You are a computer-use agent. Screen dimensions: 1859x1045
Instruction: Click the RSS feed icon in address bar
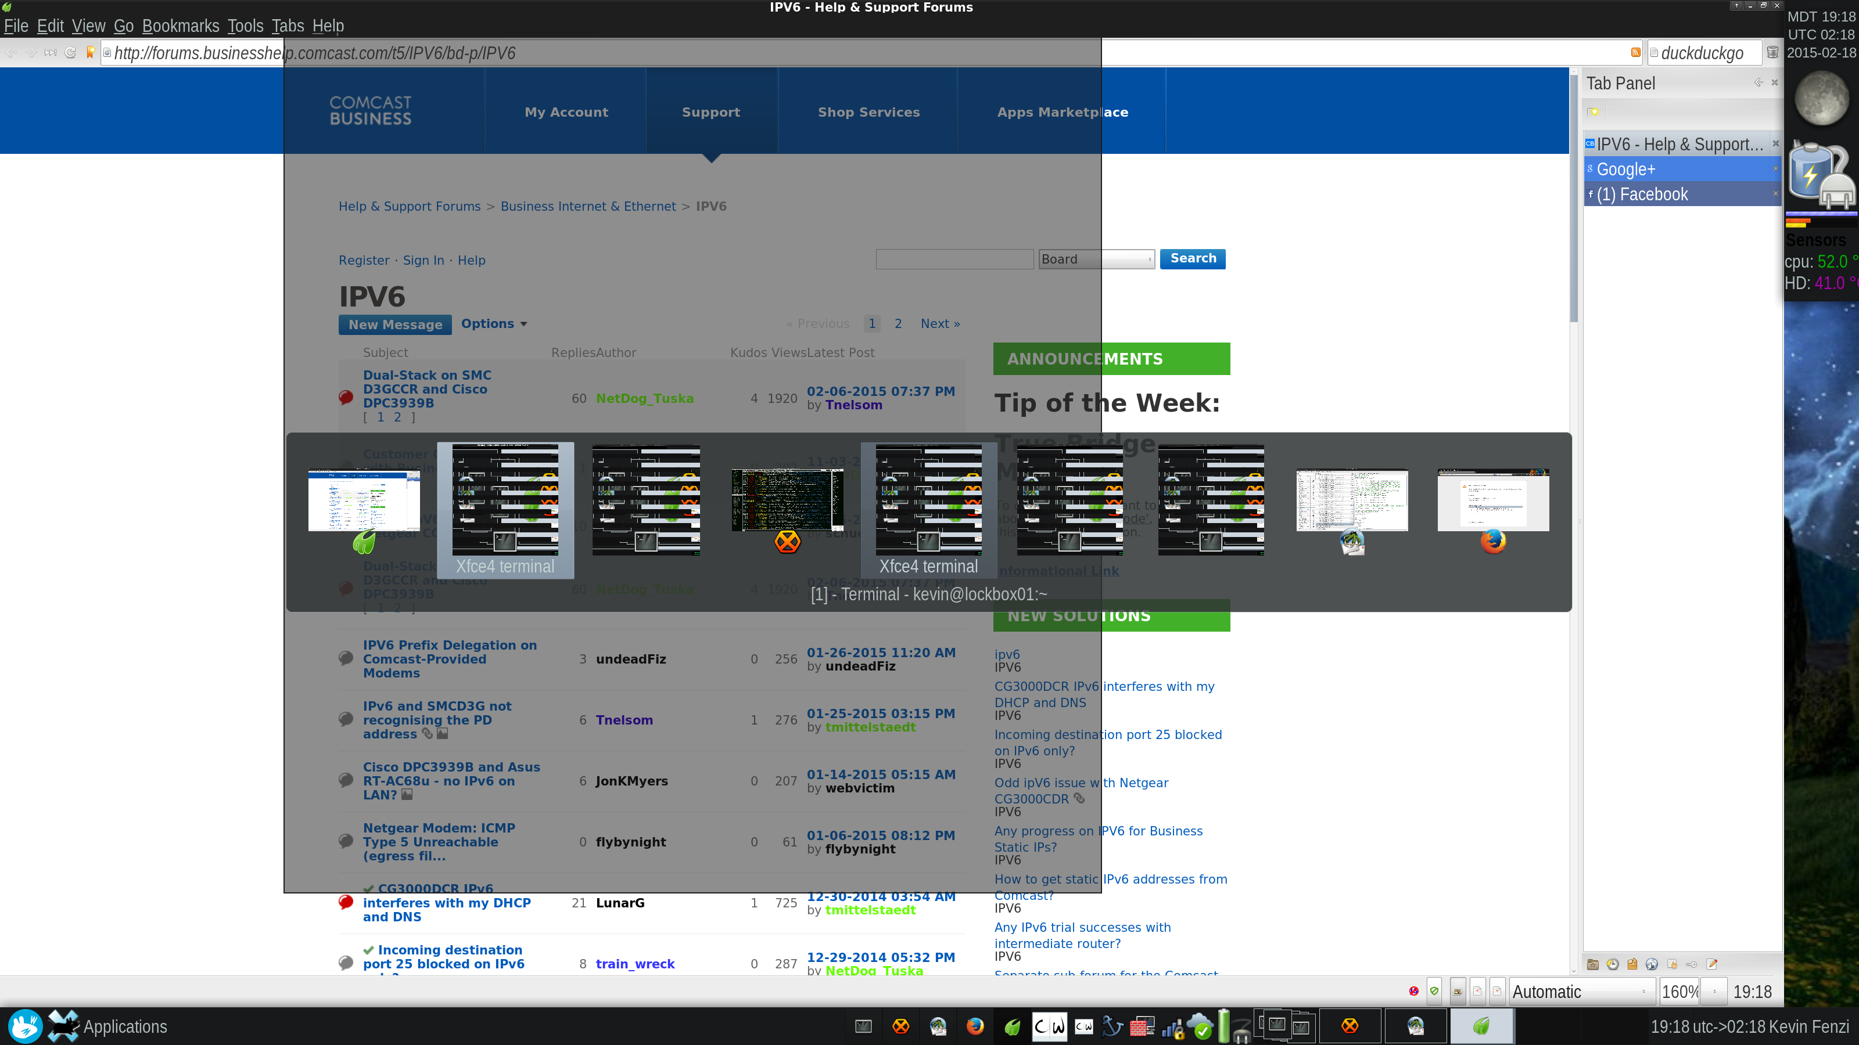(1635, 53)
